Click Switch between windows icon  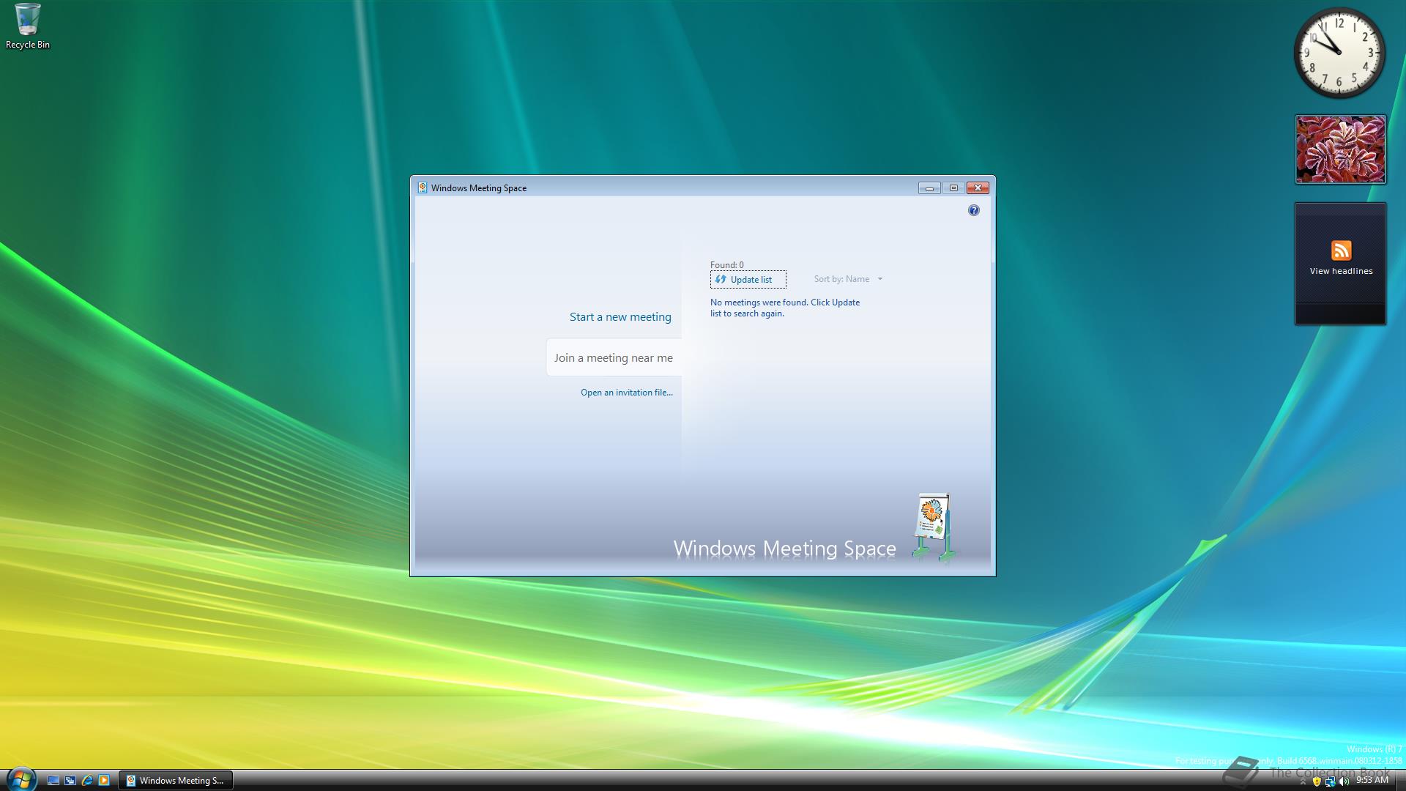[x=70, y=781]
